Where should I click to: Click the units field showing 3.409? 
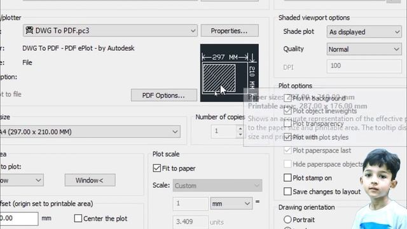pos(191,222)
